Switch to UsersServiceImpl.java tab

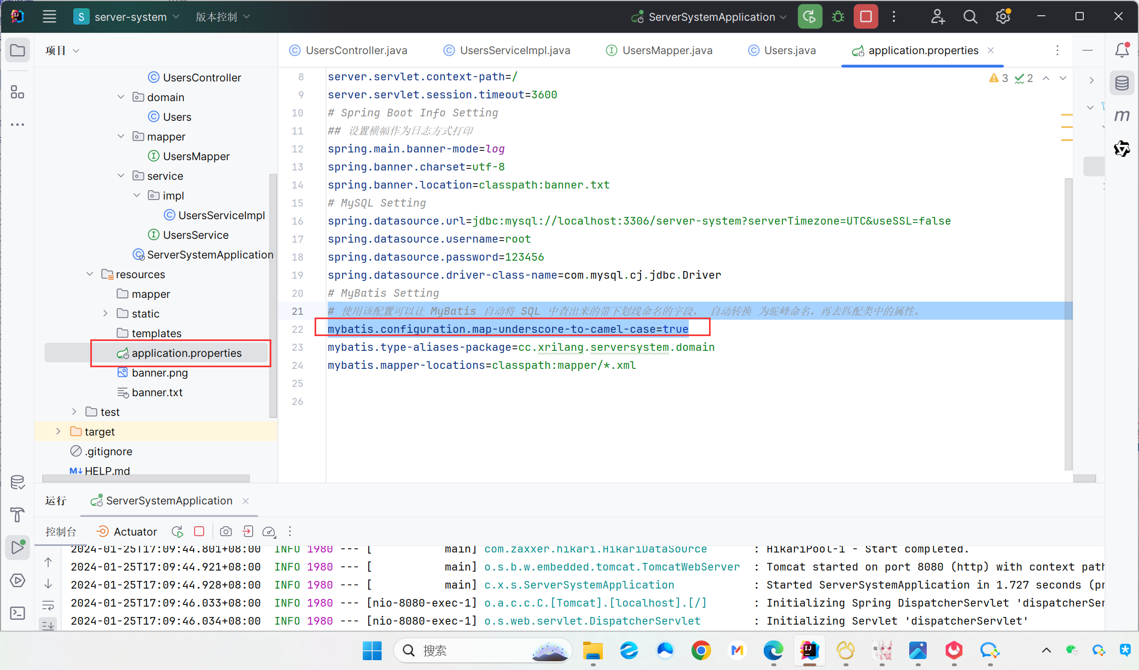[507, 50]
